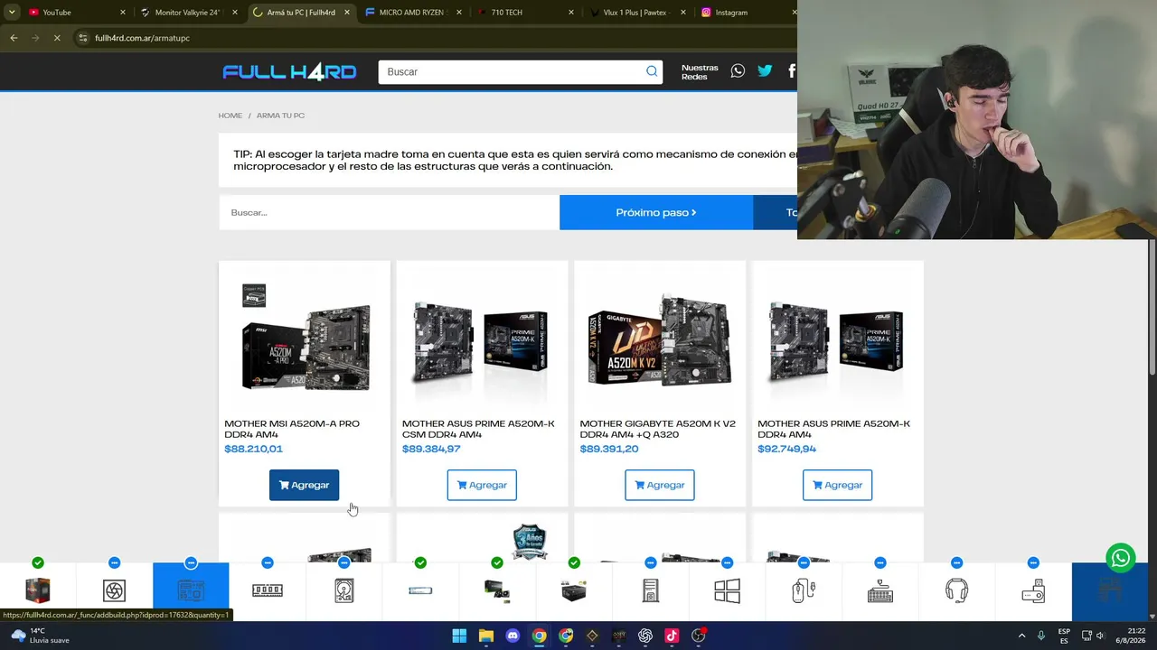Click the price $89.391,20
This screenshot has width=1157, height=650.
coord(609,449)
